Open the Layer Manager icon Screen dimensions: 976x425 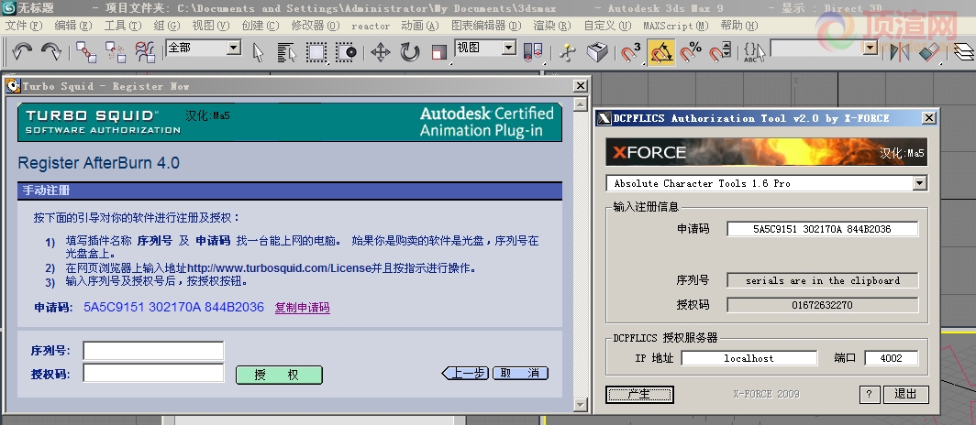964,51
